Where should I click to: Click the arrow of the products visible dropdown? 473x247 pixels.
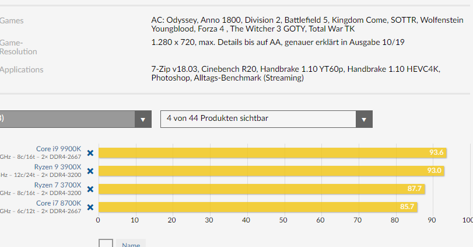point(364,119)
